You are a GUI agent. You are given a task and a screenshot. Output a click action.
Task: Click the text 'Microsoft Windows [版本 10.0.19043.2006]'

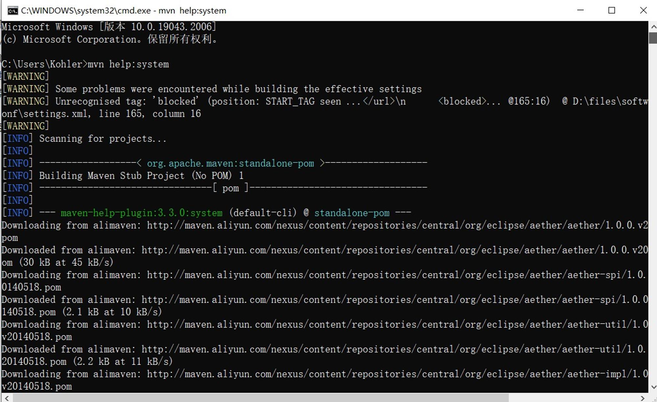(x=109, y=27)
